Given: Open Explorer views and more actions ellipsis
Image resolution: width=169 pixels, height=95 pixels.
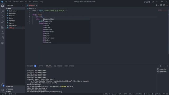Looking at the screenshot, I should click(22, 5).
